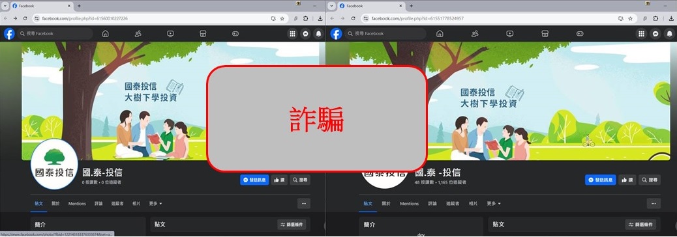Open Home icon in right window
The height and width of the screenshot is (237, 677).
click(x=440, y=34)
